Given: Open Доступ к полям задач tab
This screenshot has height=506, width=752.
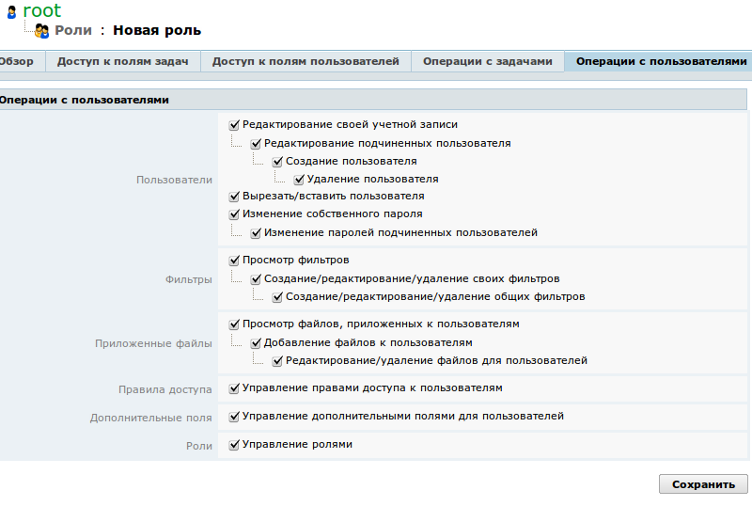Looking at the screenshot, I should click(123, 61).
